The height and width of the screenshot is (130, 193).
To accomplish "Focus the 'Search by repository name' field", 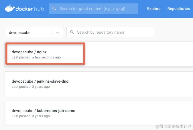I will (x=110, y=32).
